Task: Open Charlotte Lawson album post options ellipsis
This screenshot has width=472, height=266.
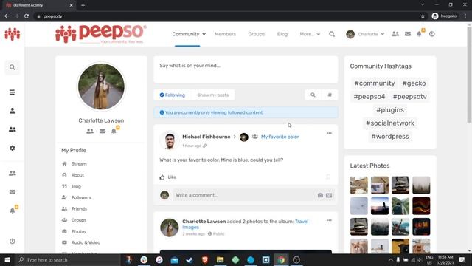Action: click(x=329, y=220)
